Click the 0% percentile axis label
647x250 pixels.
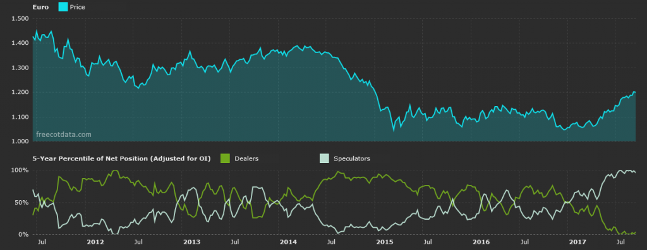pos(23,235)
